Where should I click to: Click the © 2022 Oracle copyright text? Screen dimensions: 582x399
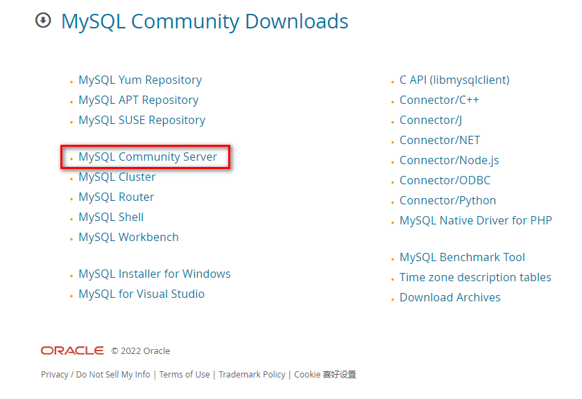(x=141, y=351)
